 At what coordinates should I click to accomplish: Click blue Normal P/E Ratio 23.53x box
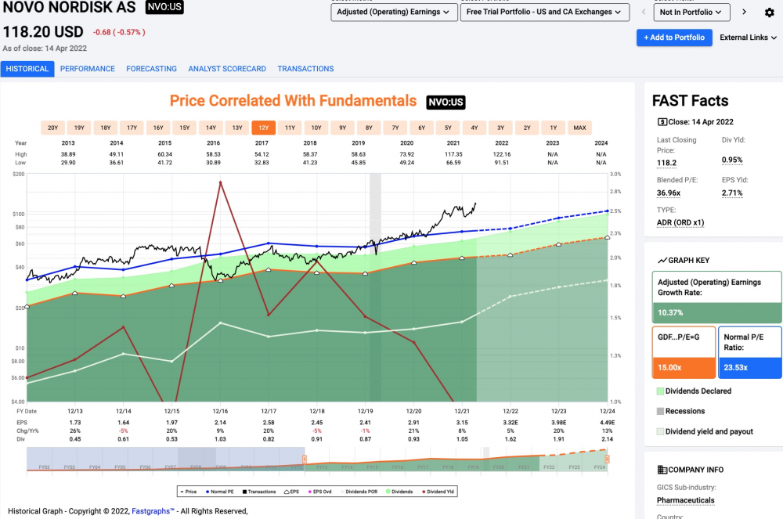tap(749, 352)
